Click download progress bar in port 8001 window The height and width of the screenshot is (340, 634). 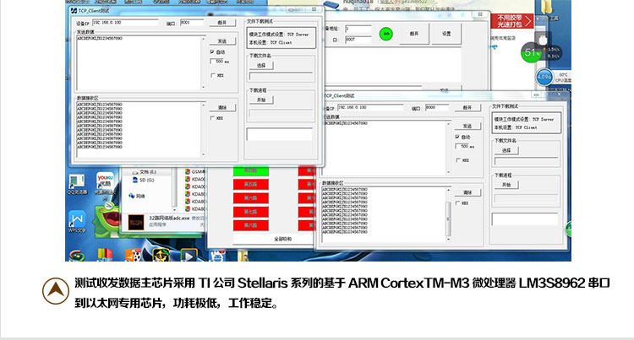[x=281, y=113]
